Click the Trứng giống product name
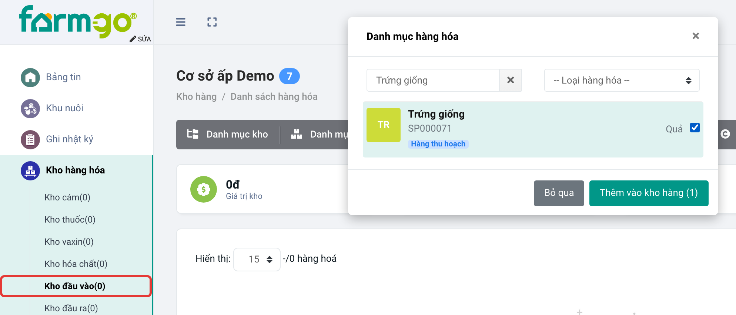 pos(436,114)
